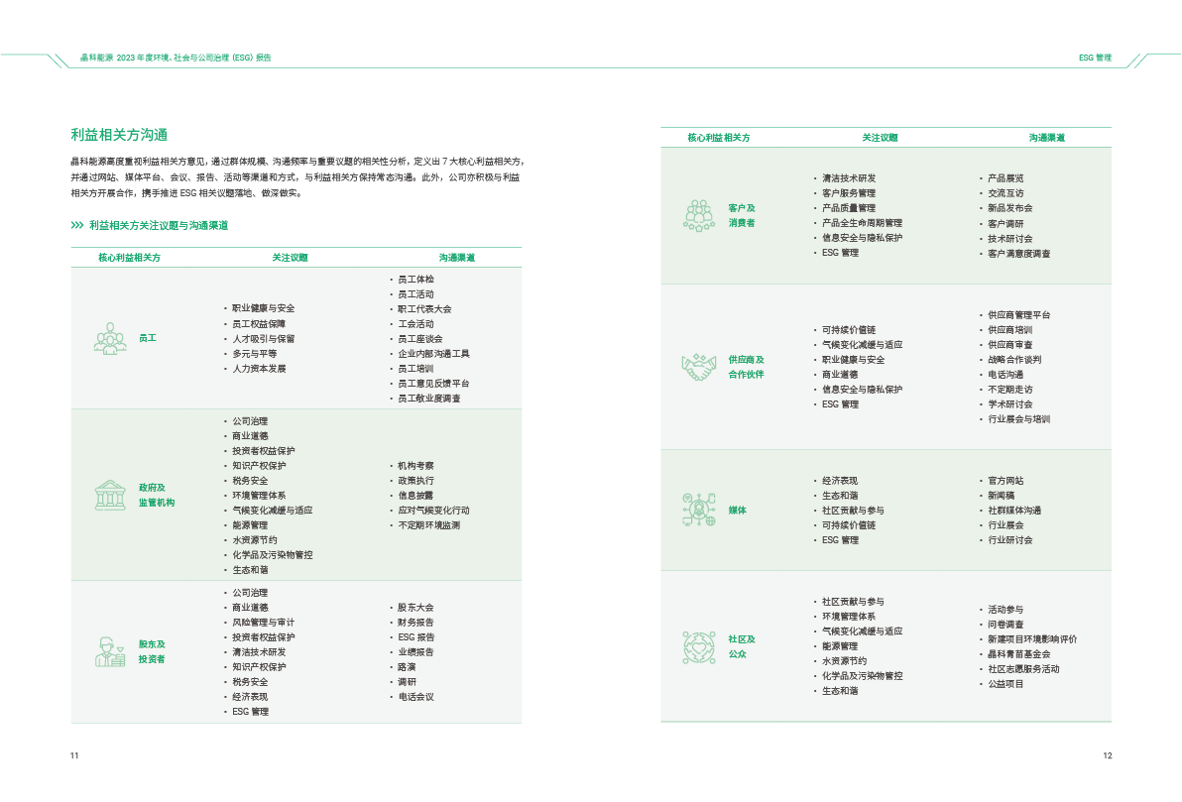1182x802 pixels.
Task: Click the 沟通渠道 column header on right page
Action: pyautogui.click(x=1046, y=137)
